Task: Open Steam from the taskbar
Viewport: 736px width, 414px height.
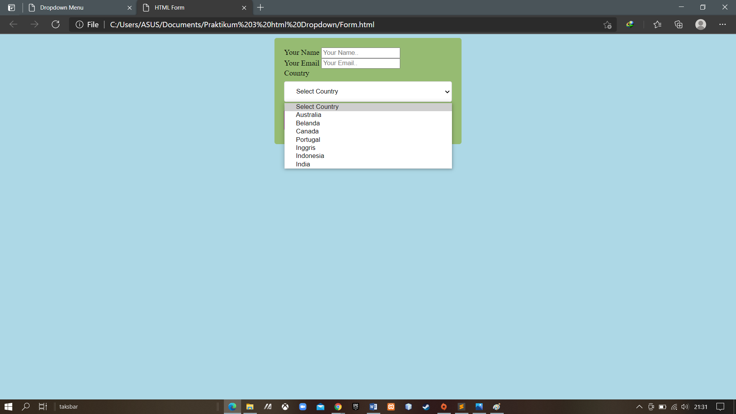Action: pyautogui.click(x=426, y=406)
